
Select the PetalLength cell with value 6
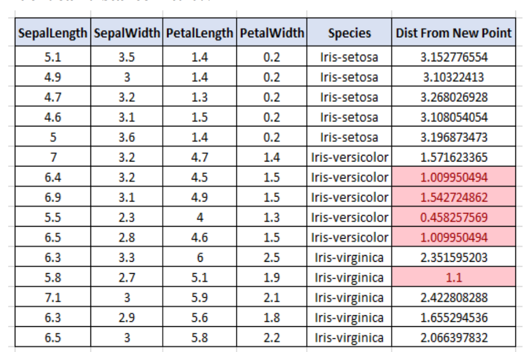(x=200, y=258)
